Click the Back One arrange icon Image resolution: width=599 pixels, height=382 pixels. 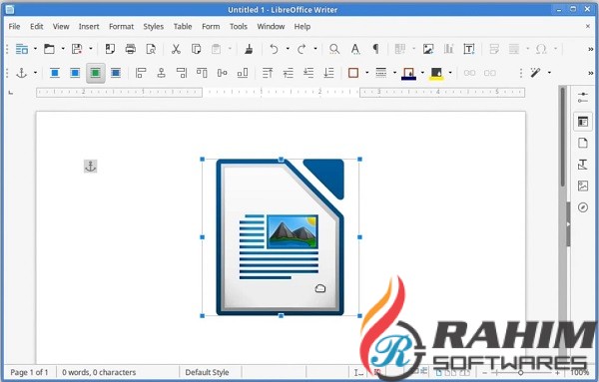308,73
